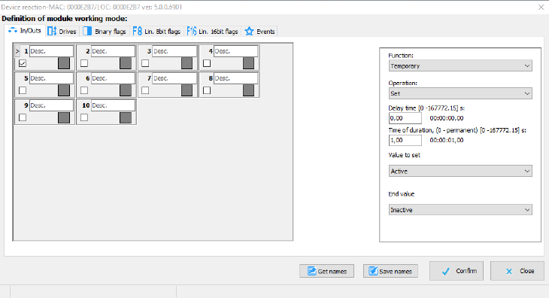This screenshot has height=298, width=549.
Task: Tick the checkbox for output 10
Action: click(84, 117)
